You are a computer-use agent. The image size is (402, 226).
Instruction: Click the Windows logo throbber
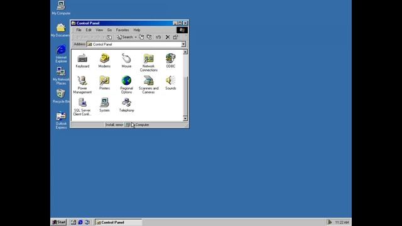coord(182,30)
